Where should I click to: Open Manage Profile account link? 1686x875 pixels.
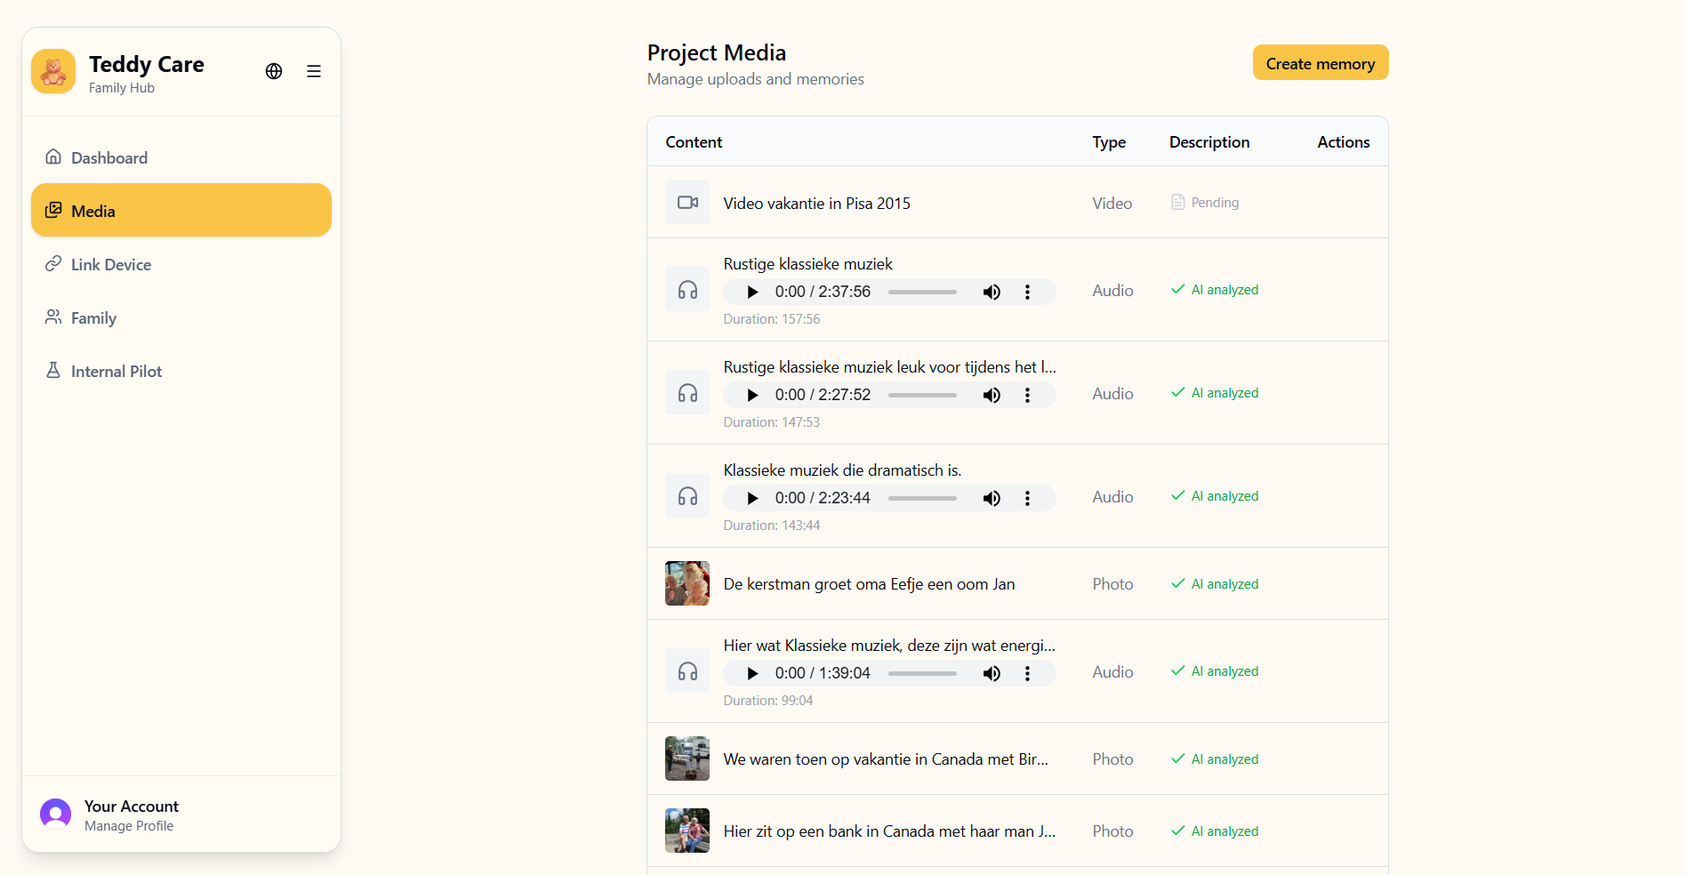(129, 826)
